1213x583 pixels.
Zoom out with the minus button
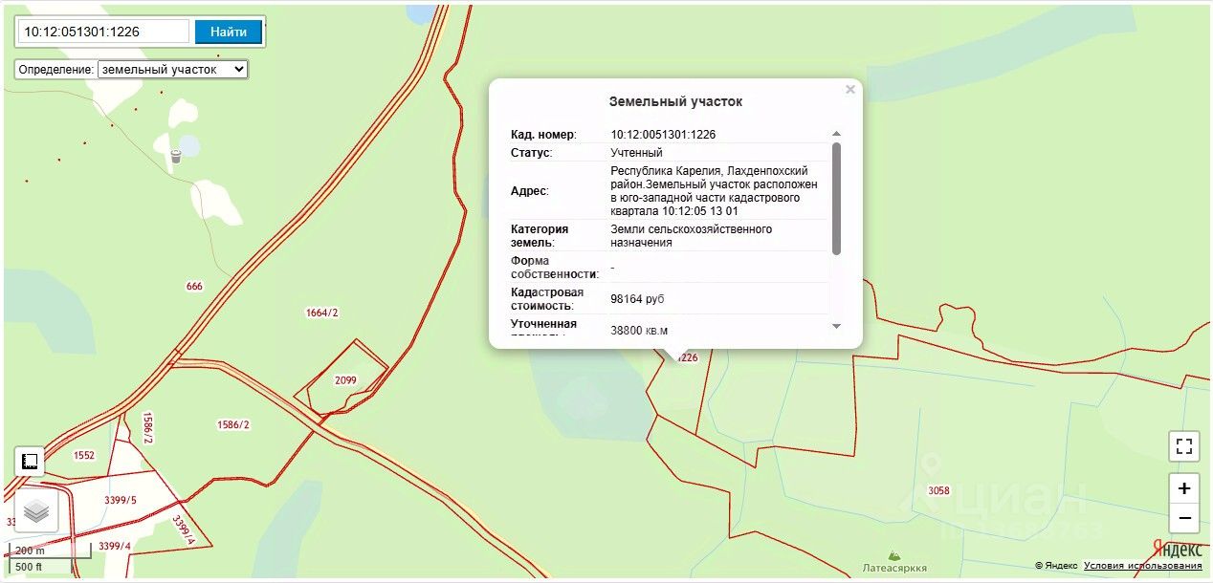(1184, 518)
